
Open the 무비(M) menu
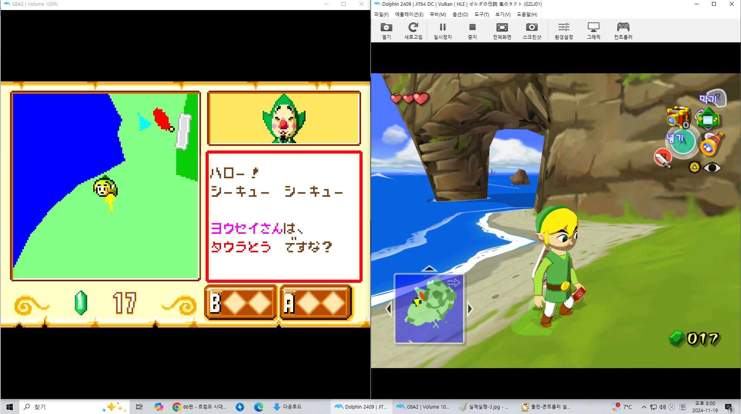point(438,14)
